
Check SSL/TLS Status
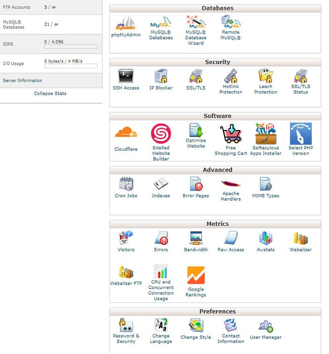click(301, 81)
